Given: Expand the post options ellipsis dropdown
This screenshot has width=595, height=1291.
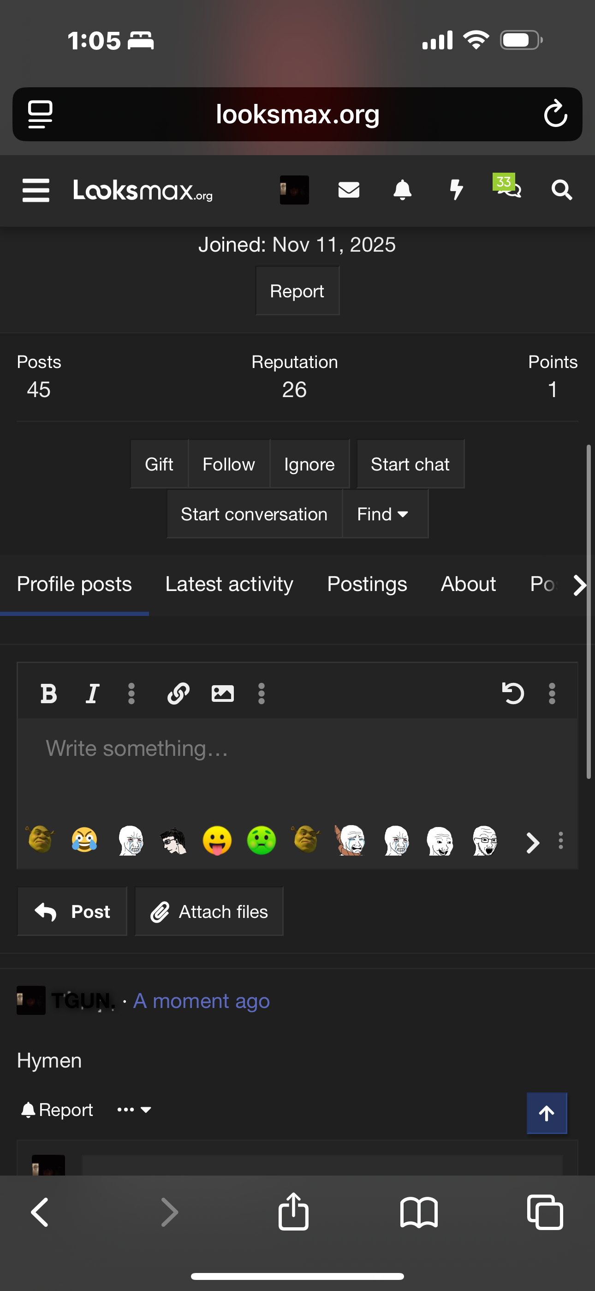Looking at the screenshot, I should click(134, 1110).
